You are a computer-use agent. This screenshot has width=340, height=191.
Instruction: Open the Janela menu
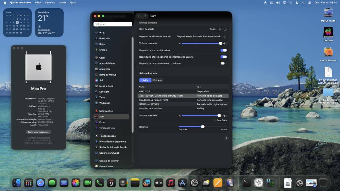pyautogui.click(x=63, y=3)
